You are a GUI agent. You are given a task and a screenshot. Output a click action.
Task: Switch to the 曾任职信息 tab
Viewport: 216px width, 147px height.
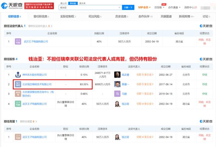point(41,16)
